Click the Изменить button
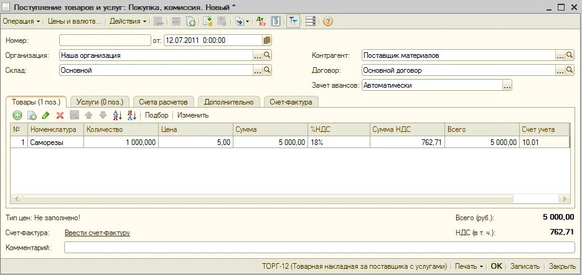Screen dimensions: 582x275 coord(193,116)
